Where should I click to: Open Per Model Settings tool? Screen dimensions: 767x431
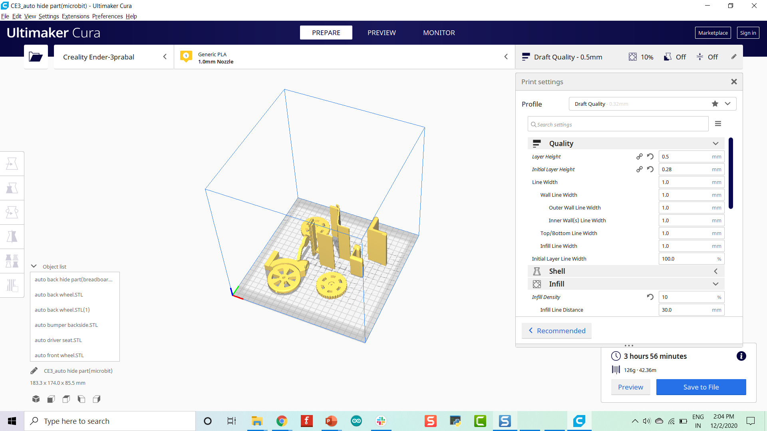pyautogui.click(x=12, y=261)
